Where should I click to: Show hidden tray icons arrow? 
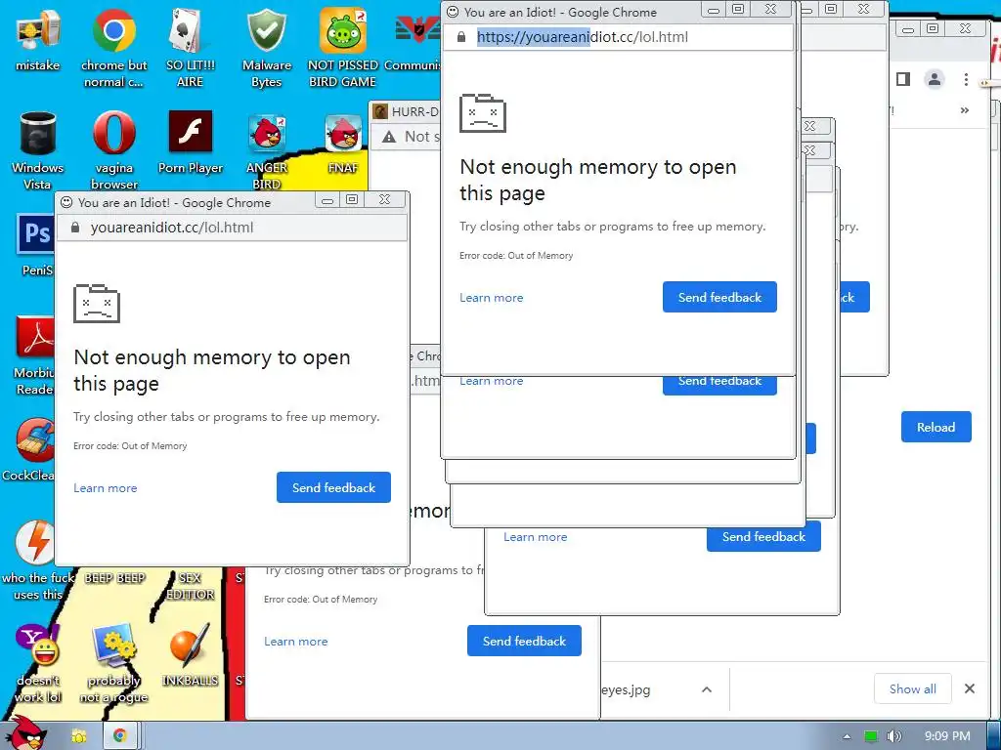click(x=848, y=736)
